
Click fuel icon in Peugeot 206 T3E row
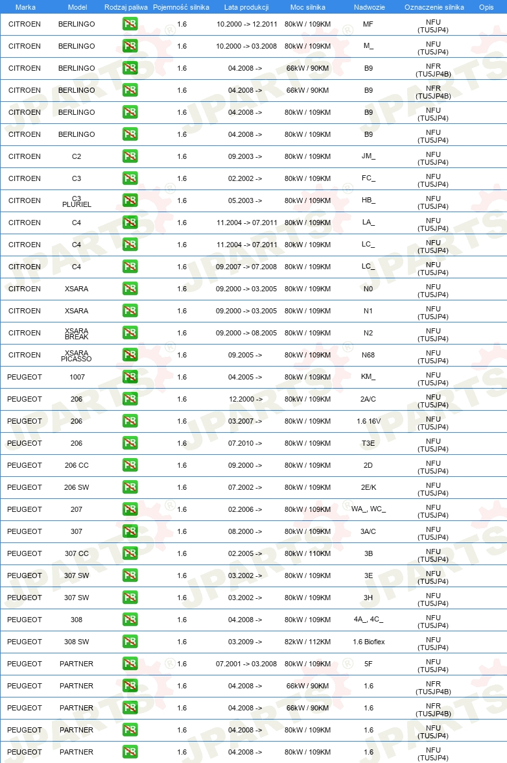pos(130,442)
